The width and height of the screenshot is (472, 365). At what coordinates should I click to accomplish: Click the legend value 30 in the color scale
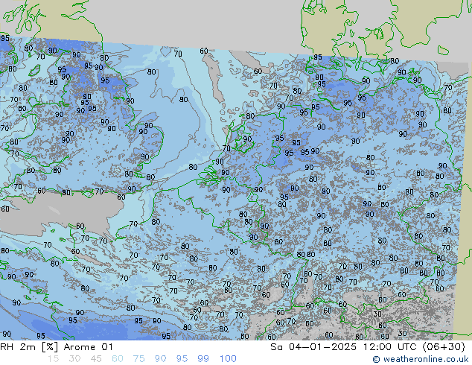tap(74, 359)
